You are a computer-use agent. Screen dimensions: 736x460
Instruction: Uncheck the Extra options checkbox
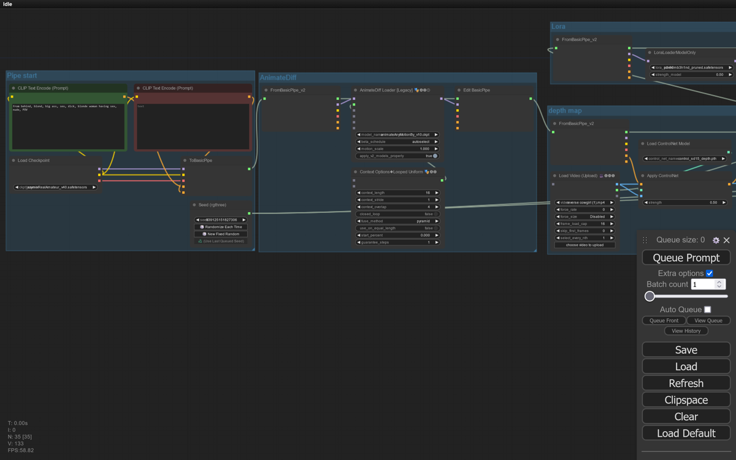(710, 273)
